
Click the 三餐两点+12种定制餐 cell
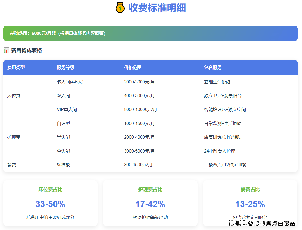225,165
